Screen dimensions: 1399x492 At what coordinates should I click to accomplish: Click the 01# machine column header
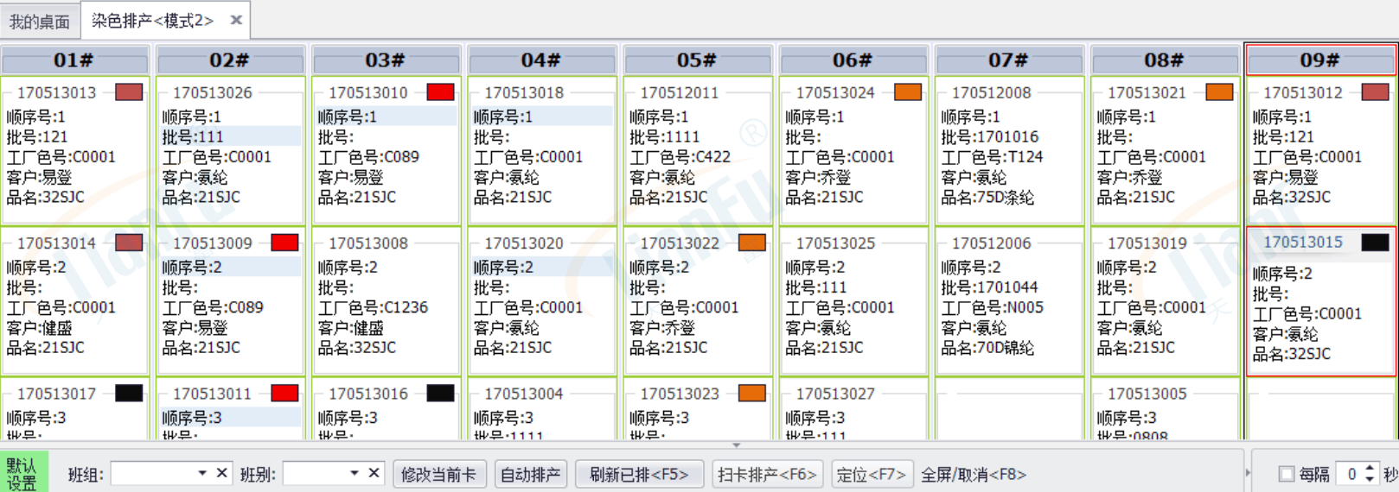[x=73, y=60]
